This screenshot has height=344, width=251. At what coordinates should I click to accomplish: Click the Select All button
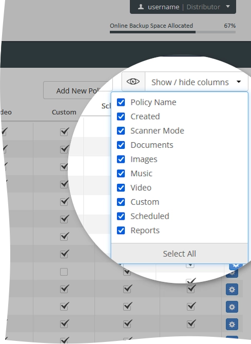click(180, 254)
